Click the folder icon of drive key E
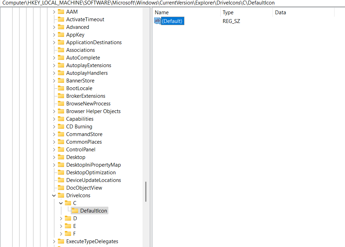This screenshot has width=345, height=247. (x=68, y=226)
